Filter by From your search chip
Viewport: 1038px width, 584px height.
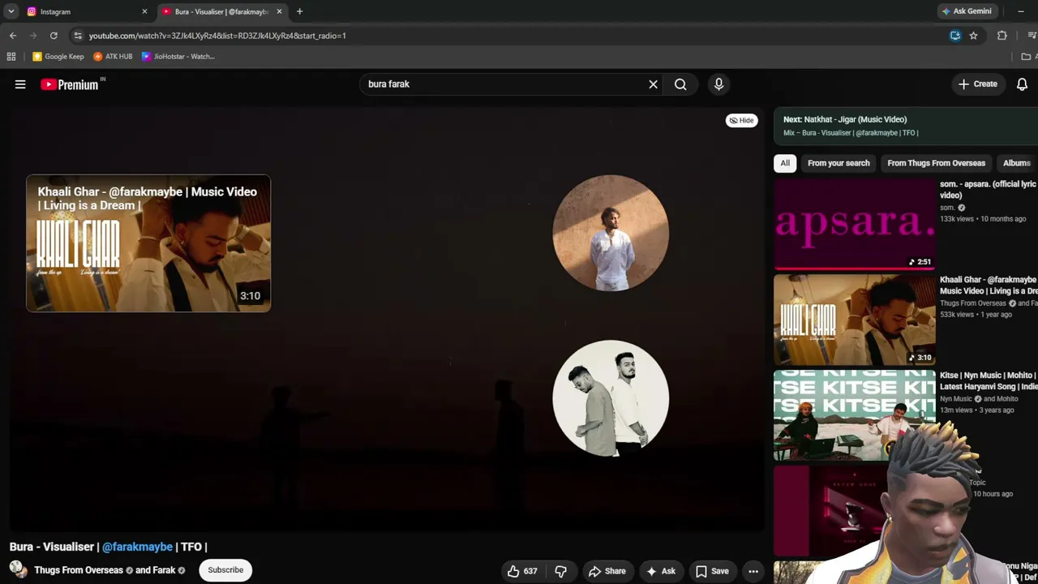[x=839, y=163]
